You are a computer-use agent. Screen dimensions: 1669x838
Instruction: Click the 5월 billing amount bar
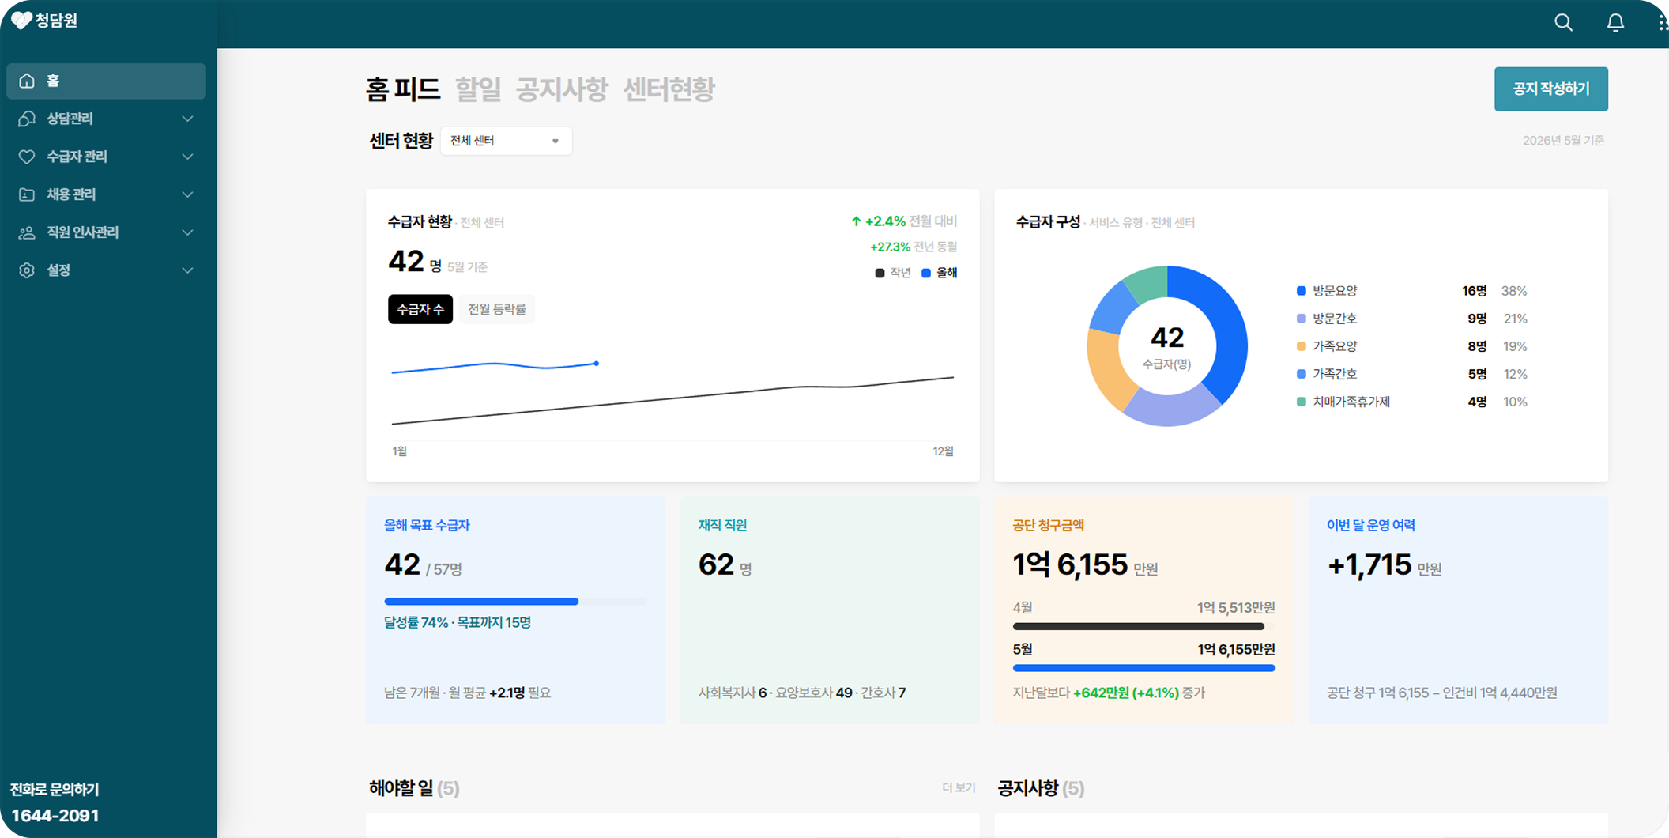(x=1143, y=668)
